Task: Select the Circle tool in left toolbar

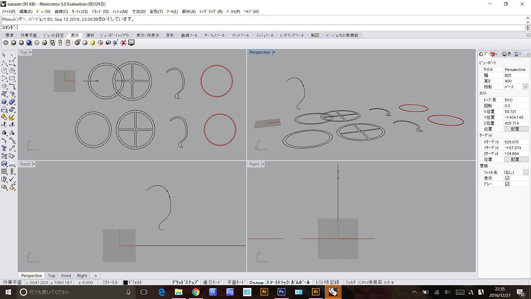Action: point(4,70)
